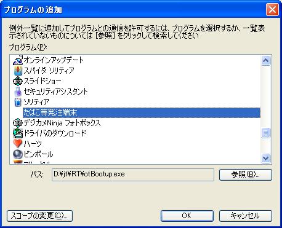This screenshot has width=282, height=228.
Task: Click the ハーツ heart icon
Action: pyautogui.click(x=18, y=144)
